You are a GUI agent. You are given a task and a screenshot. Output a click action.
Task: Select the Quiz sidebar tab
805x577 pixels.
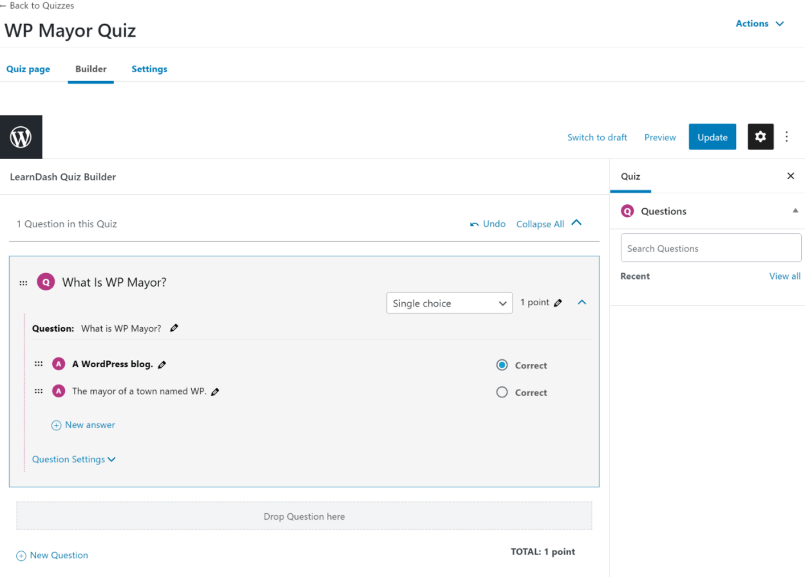630,176
